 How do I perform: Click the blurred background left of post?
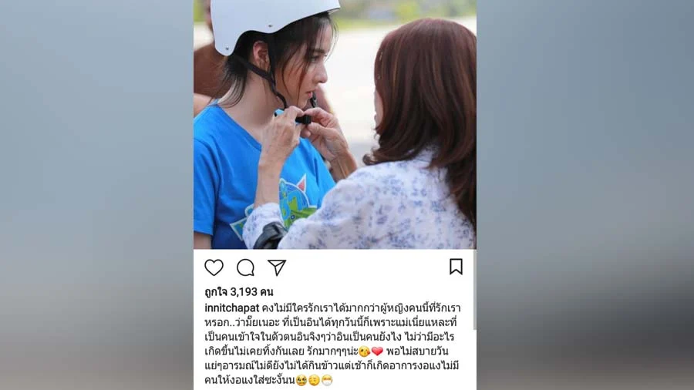pos(96,195)
